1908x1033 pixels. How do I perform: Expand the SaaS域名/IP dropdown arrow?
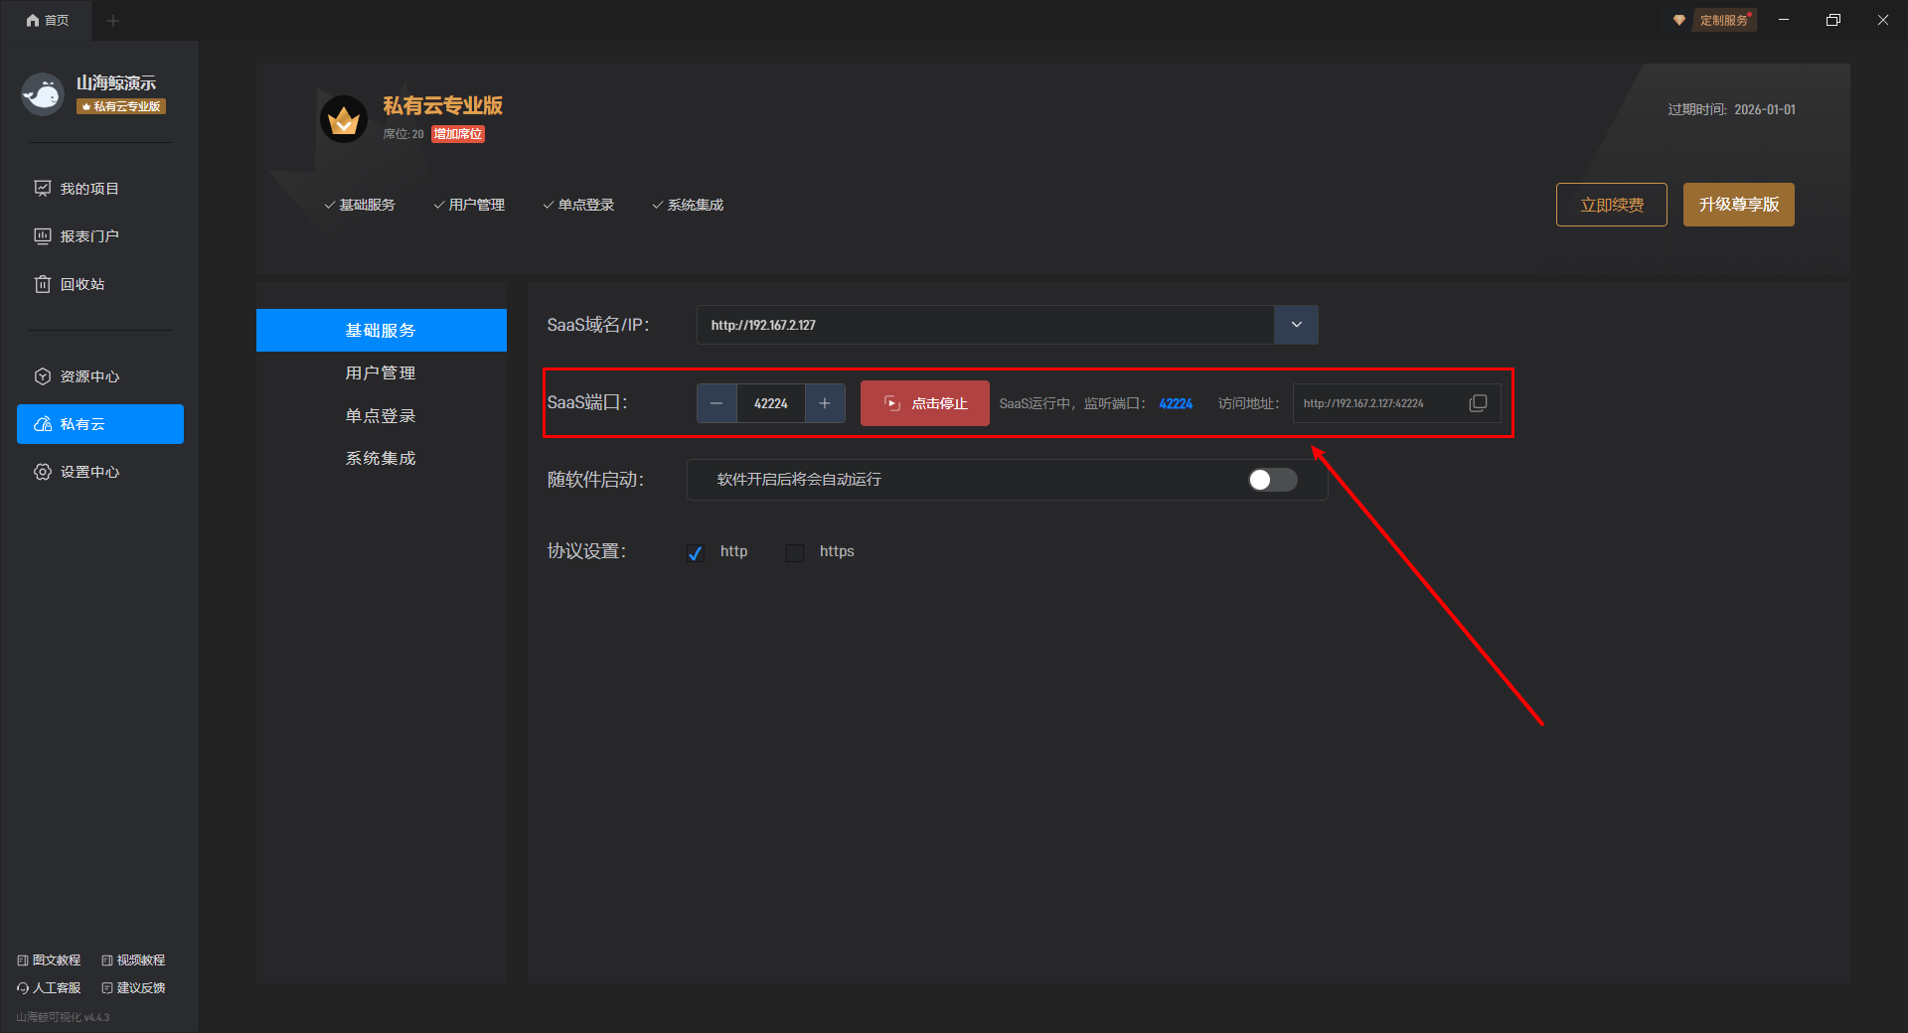coord(1296,325)
